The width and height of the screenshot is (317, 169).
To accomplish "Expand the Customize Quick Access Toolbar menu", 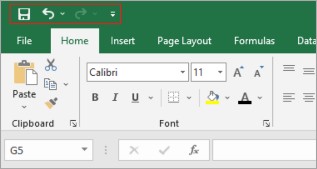I will (x=113, y=14).
